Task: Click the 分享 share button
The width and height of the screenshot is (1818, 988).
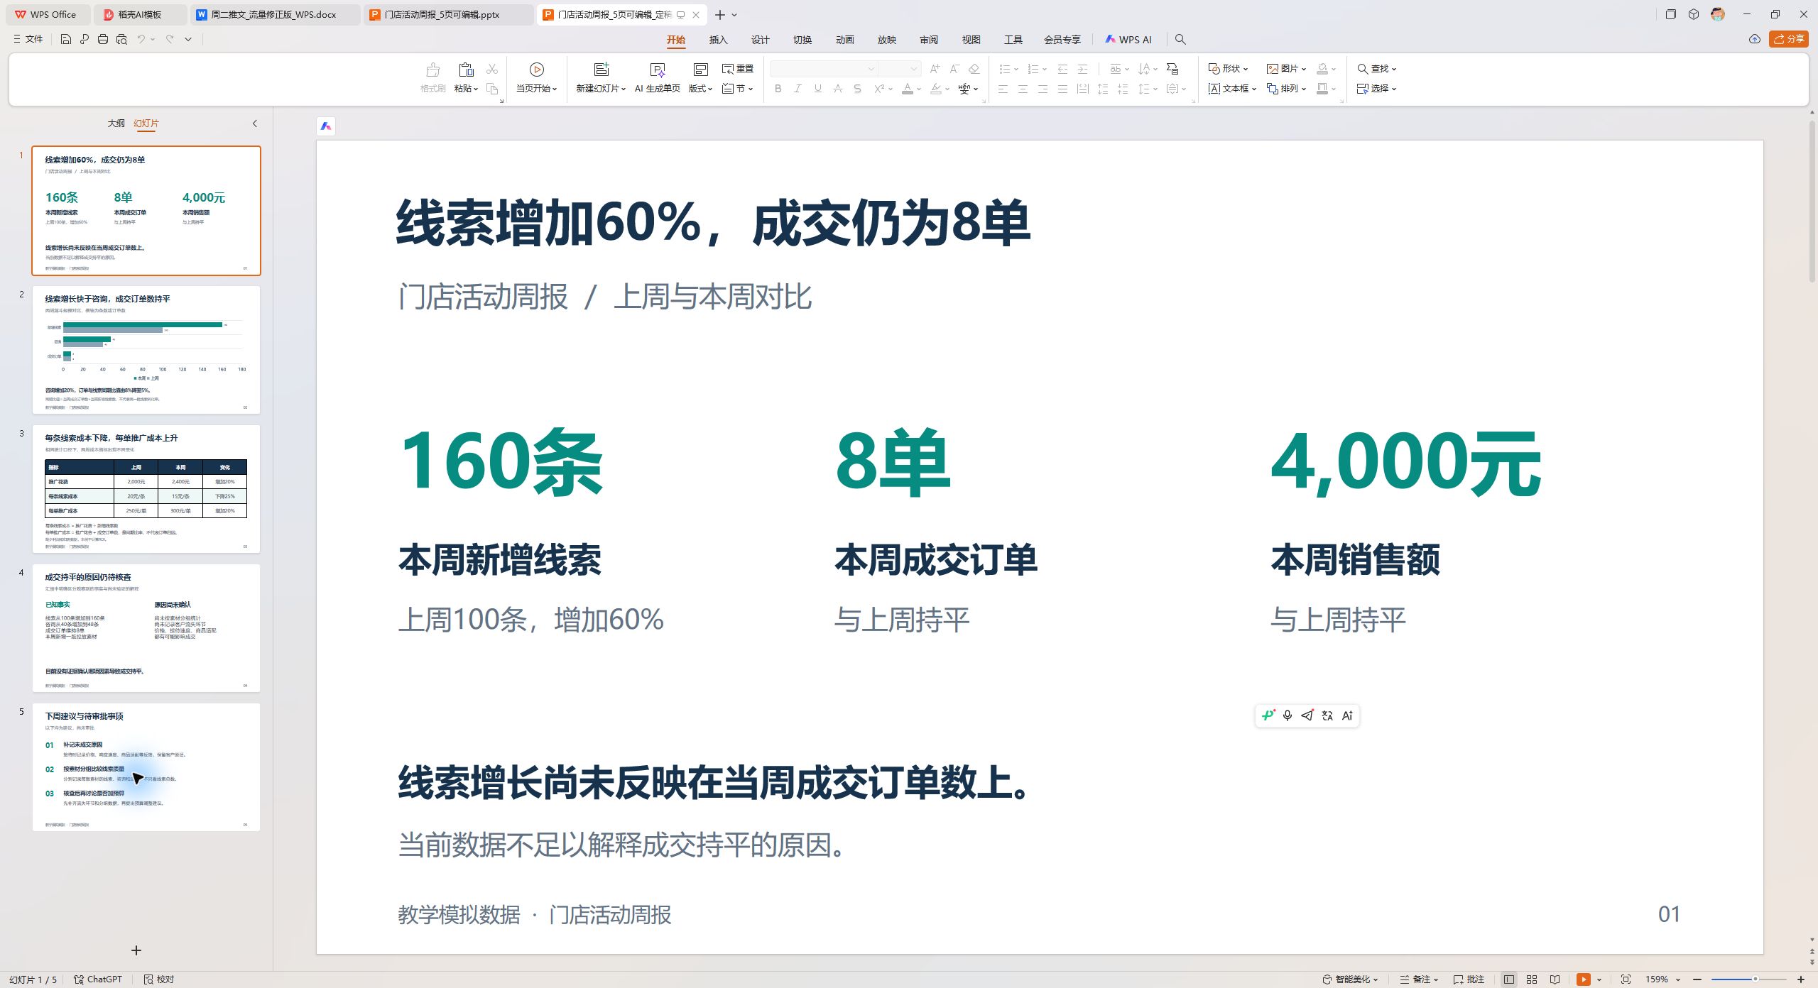Action: (x=1789, y=39)
